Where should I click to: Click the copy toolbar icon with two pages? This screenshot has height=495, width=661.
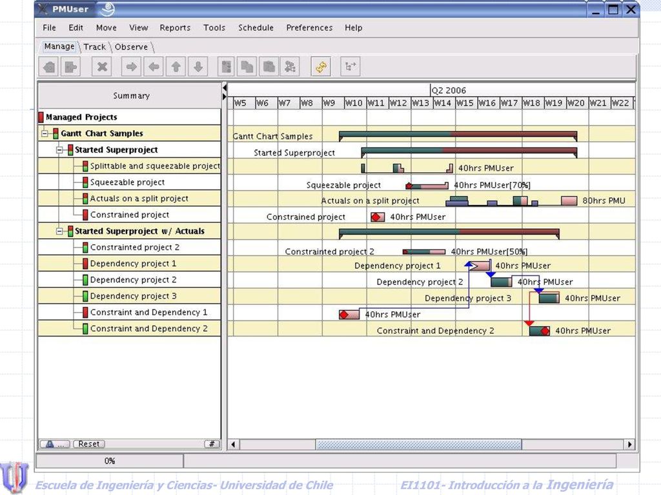[x=247, y=66]
